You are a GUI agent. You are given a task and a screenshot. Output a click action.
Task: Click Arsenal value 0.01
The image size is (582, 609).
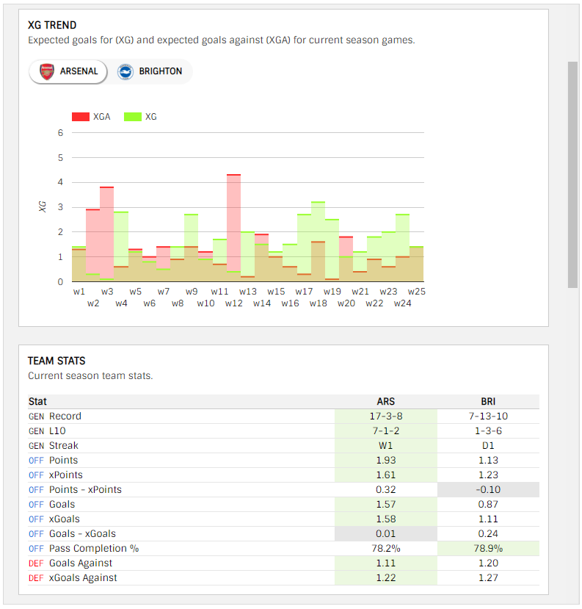point(385,534)
